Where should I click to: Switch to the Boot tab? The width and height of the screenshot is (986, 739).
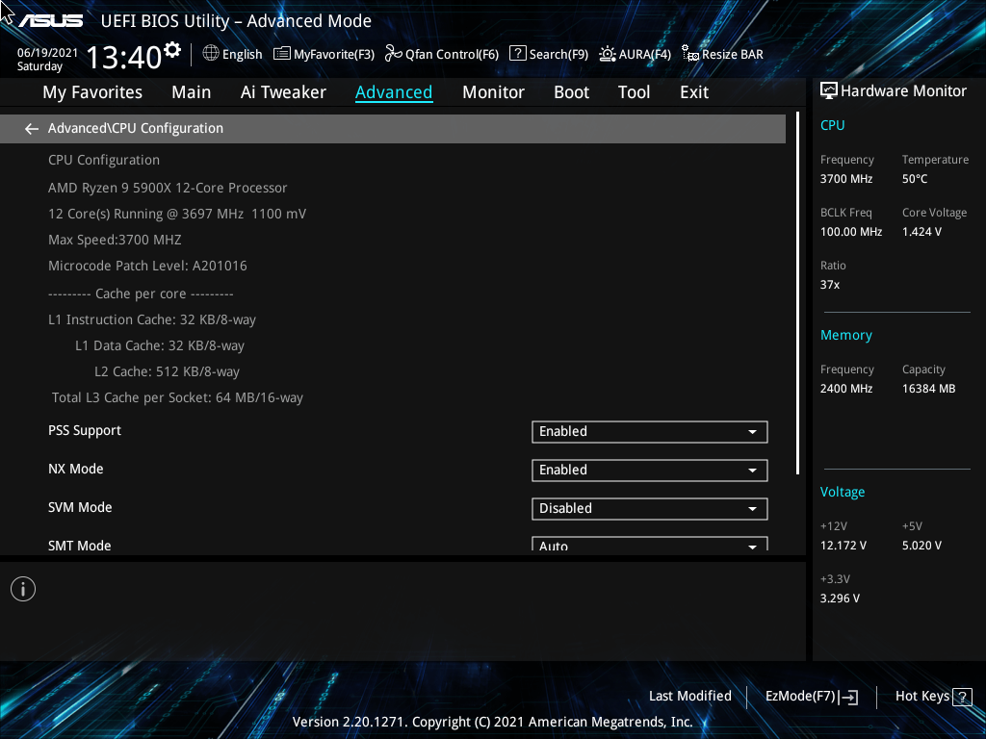click(571, 91)
